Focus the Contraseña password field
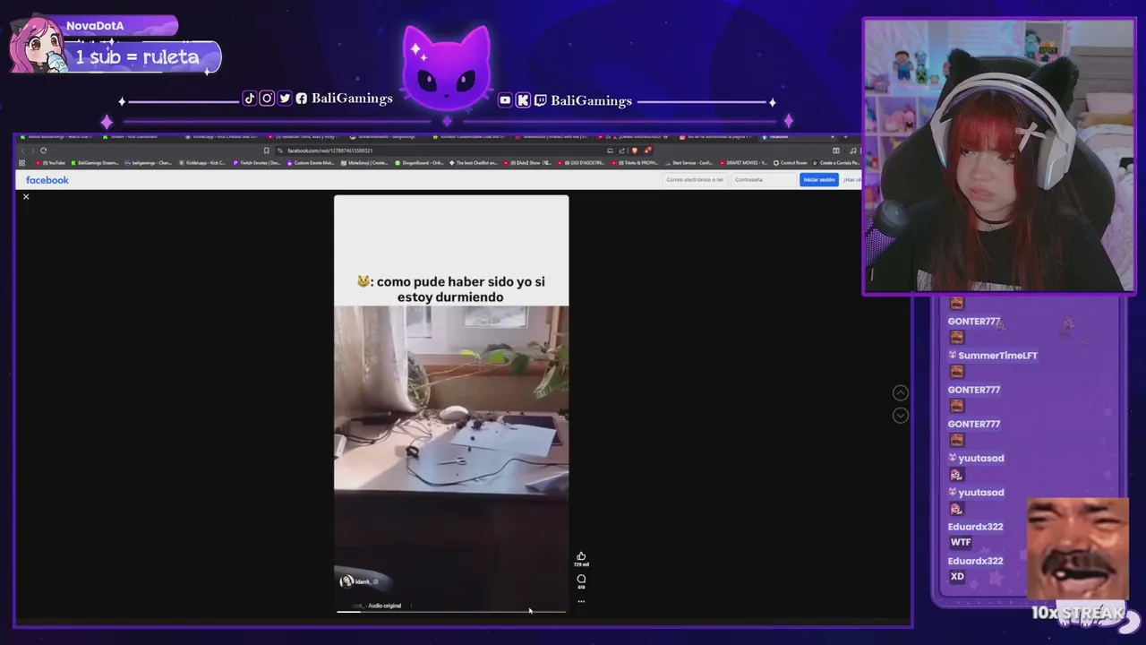 764,180
